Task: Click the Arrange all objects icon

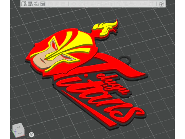Action: point(43,4)
